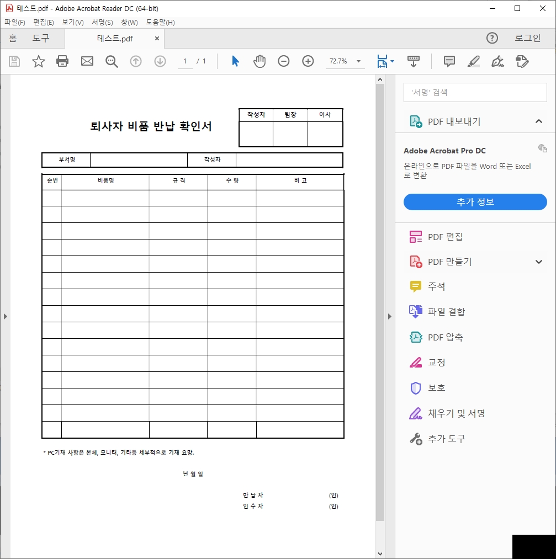Click the Save file disk icon
The height and width of the screenshot is (559, 556).
14,61
